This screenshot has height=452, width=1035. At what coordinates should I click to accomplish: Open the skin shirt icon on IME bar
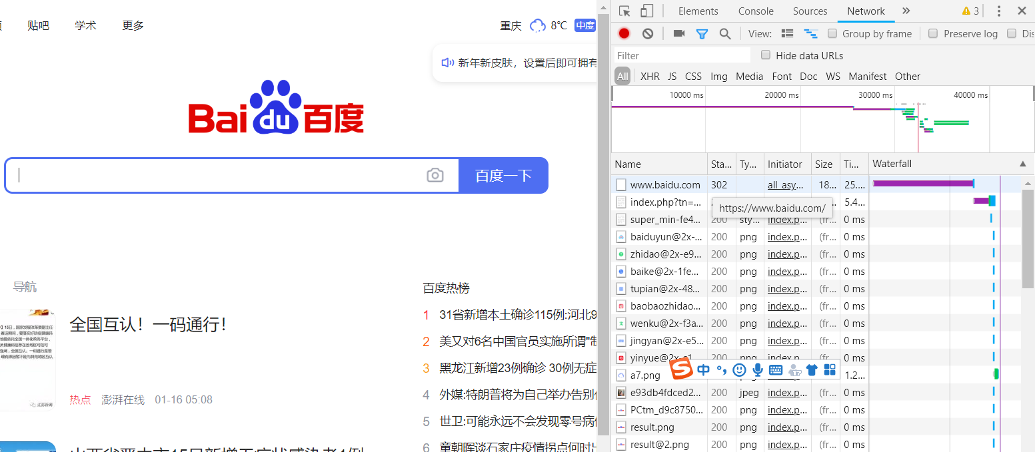(812, 369)
